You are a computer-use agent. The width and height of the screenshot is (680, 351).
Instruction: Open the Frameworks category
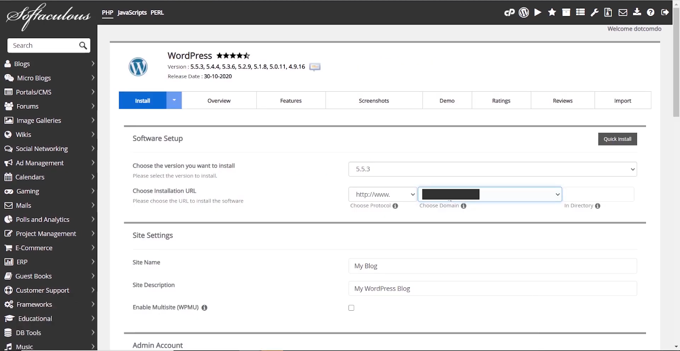(34, 304)
